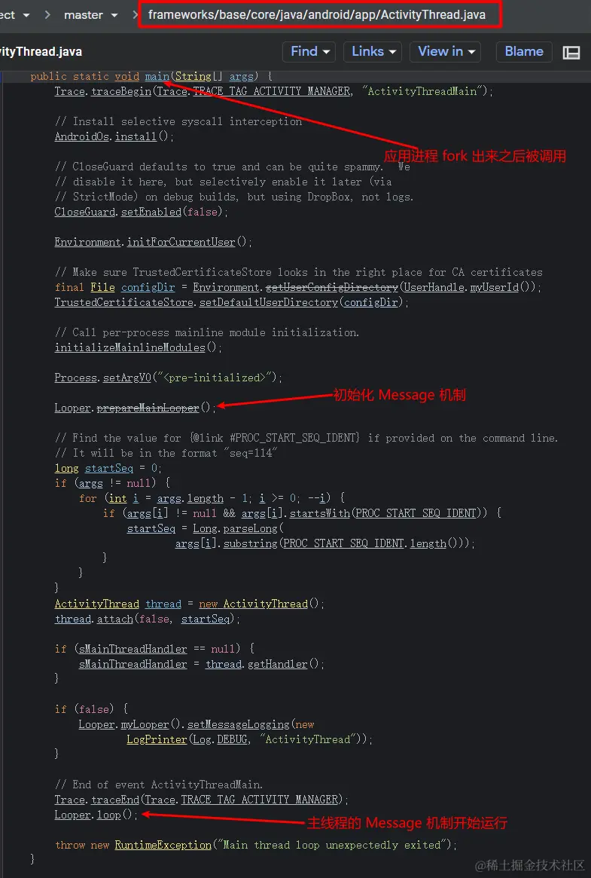Open the TrustedCertificateStore class link
This screenshot has width=591, height=878.
coord(123,301)
